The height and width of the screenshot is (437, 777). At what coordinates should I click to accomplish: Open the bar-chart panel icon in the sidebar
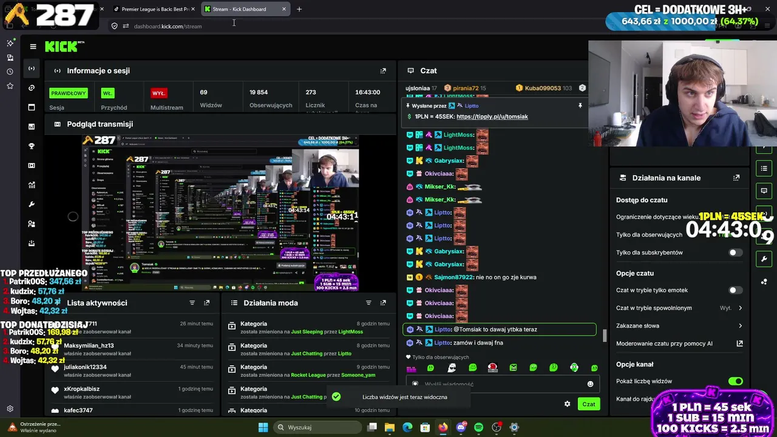point(32,126)
